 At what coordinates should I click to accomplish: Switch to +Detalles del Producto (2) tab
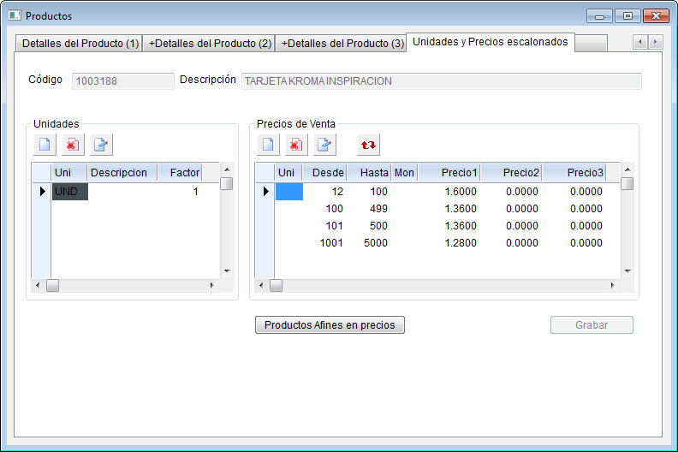210,44
